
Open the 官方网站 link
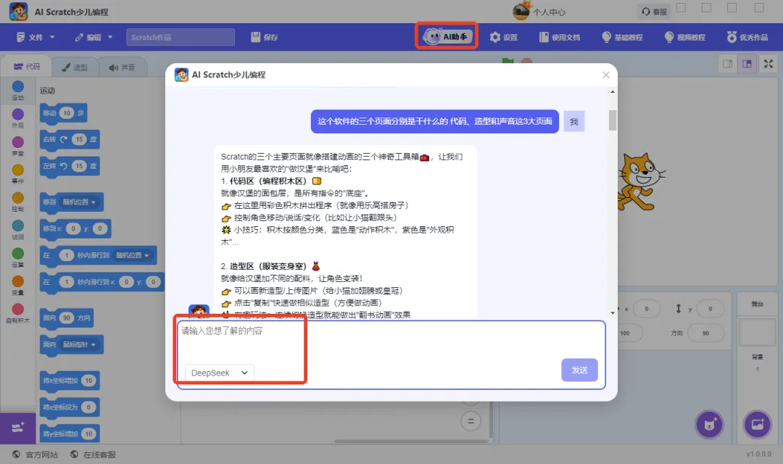[x=36, y=455]
